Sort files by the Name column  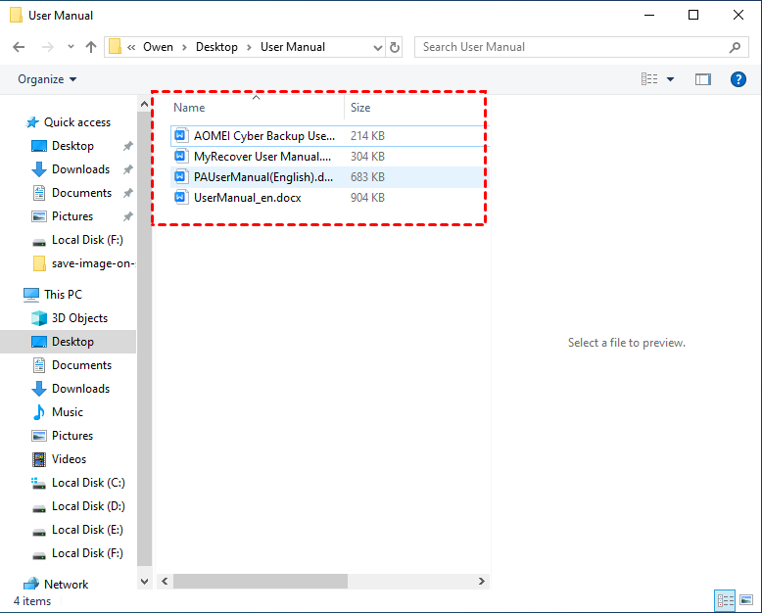(189, 108)
